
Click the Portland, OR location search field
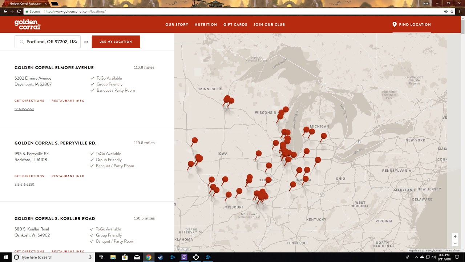click(48, 42)
